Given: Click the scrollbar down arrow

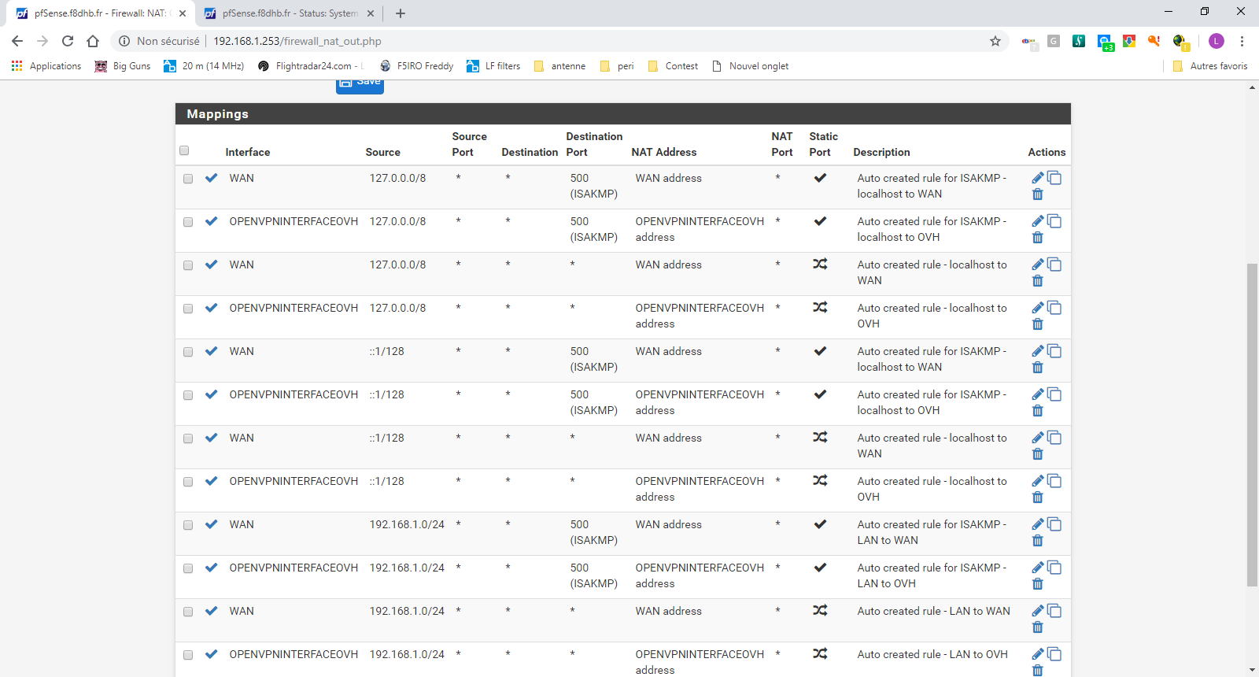Looking at the screenshot, I should tap(1252, 670).
